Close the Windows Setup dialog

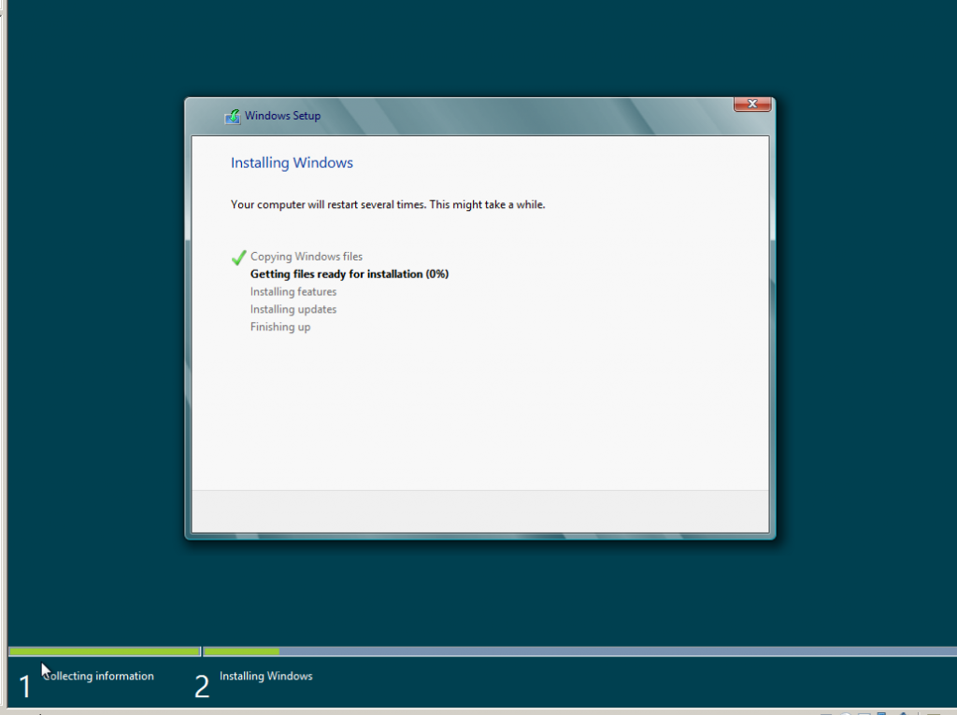point(752,105)
